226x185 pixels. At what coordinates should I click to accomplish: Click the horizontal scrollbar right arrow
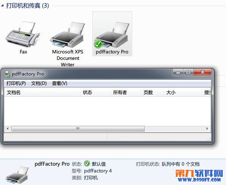[x=207, y=129]
